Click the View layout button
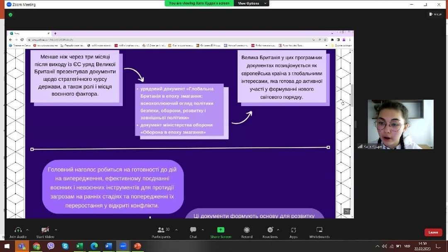The width and height of the screenshot is (448, 252). pos(436,14)
